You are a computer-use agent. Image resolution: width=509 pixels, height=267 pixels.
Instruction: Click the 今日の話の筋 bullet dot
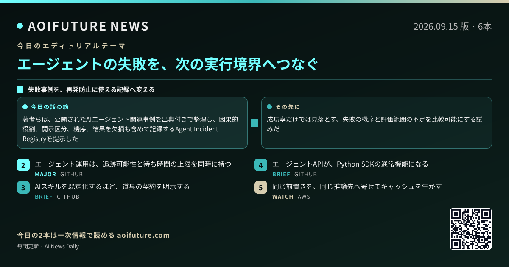(x=25, y=107)
